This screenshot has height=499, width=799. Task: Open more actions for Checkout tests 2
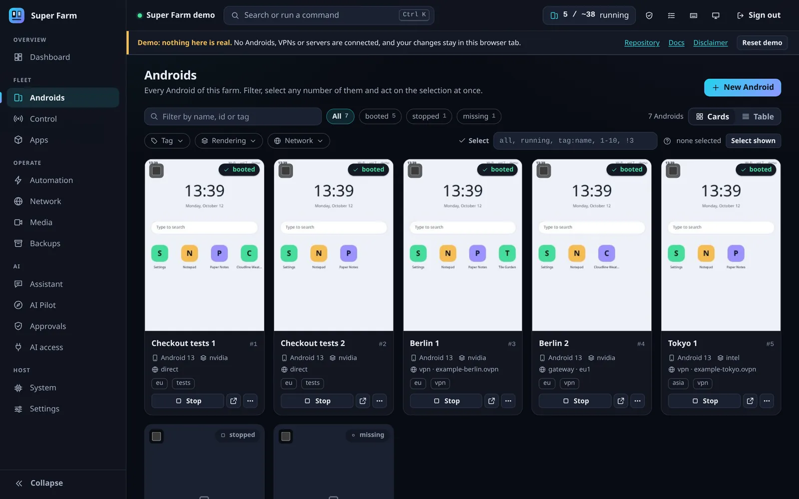point(380,401)
